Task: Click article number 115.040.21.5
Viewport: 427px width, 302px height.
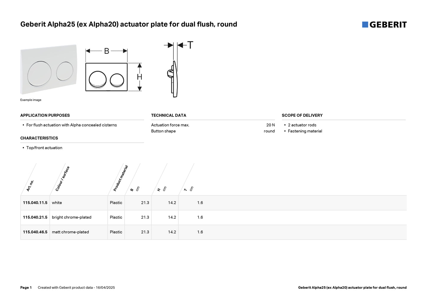Action: 35,217
